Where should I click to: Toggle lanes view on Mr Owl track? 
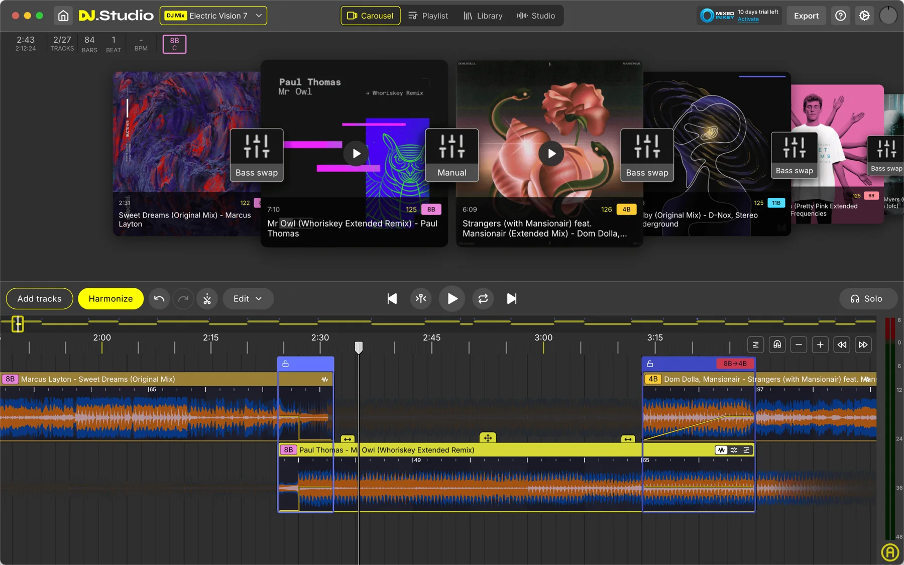point(746,450)
